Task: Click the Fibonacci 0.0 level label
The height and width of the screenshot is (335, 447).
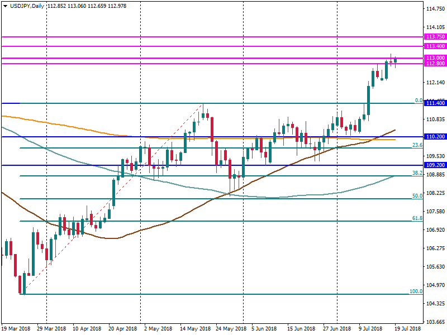Action: pyautogui.click(x=418, y=100)
